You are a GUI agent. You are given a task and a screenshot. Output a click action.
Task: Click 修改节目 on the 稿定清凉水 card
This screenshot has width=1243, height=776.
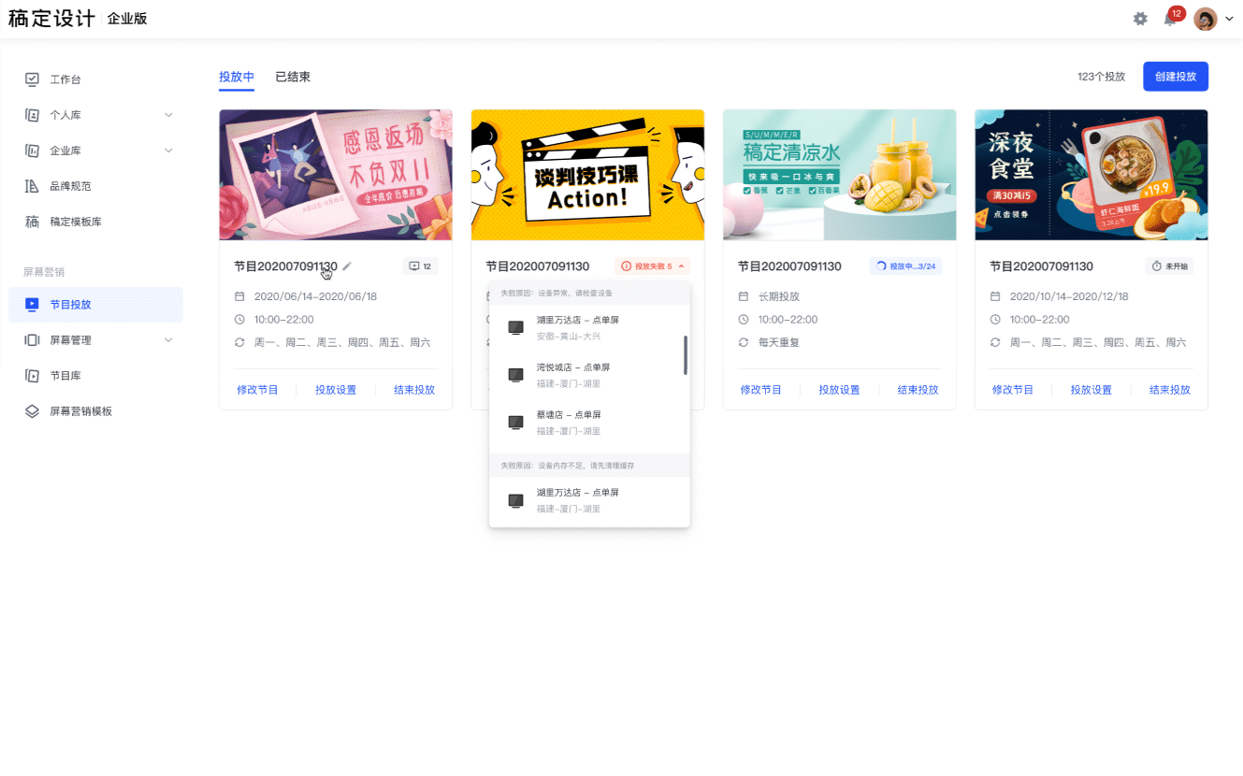[761, 390]
